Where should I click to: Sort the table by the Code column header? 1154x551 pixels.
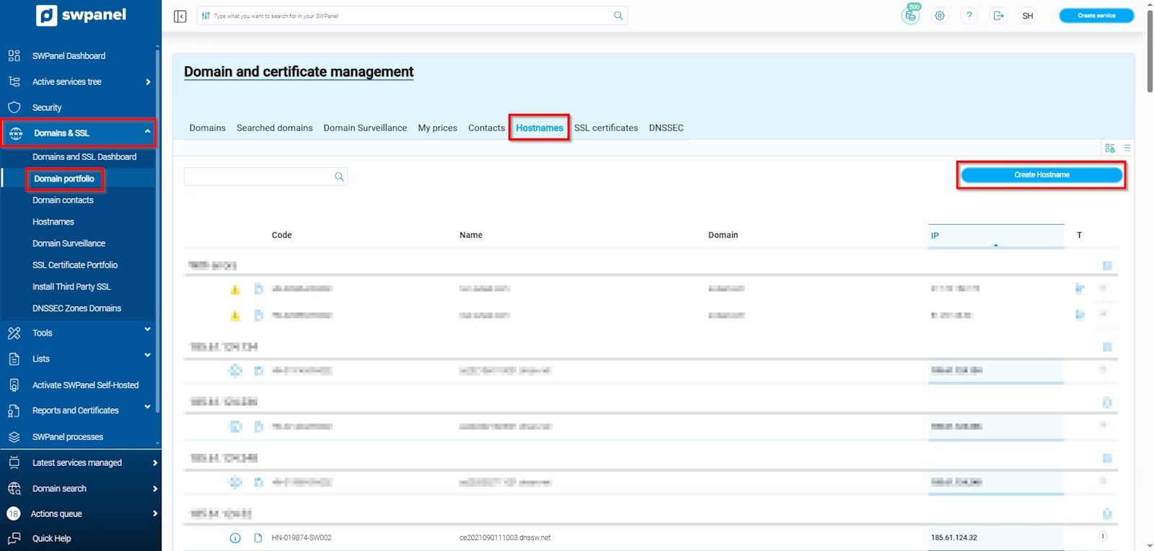click(x=281, y=236)
